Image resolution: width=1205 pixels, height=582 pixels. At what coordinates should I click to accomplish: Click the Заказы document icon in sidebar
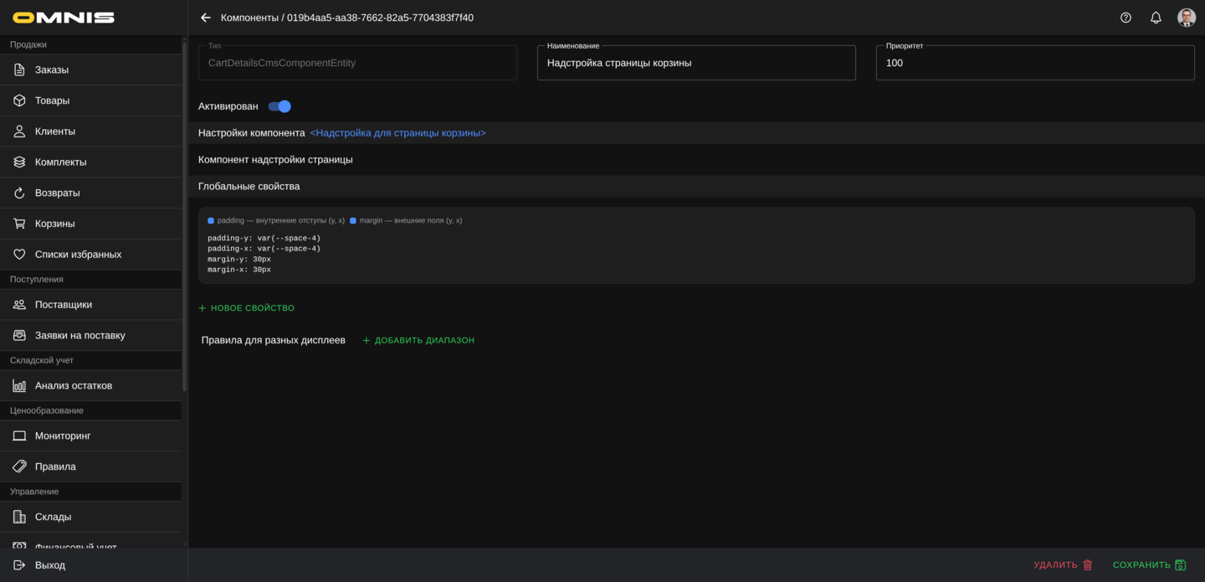tap(19, 70)
